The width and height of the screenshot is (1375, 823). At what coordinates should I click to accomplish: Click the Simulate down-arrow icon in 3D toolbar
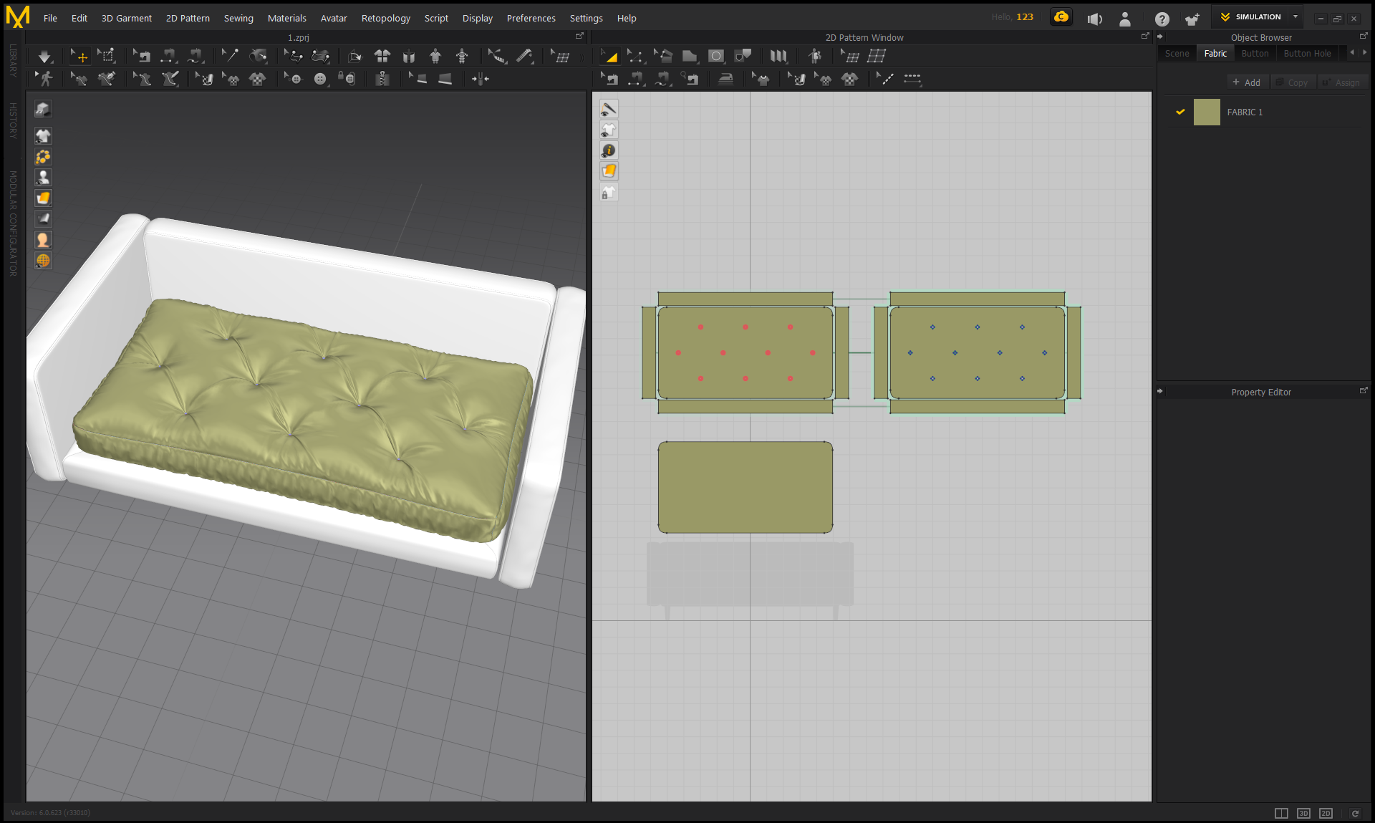click(44, 57)
